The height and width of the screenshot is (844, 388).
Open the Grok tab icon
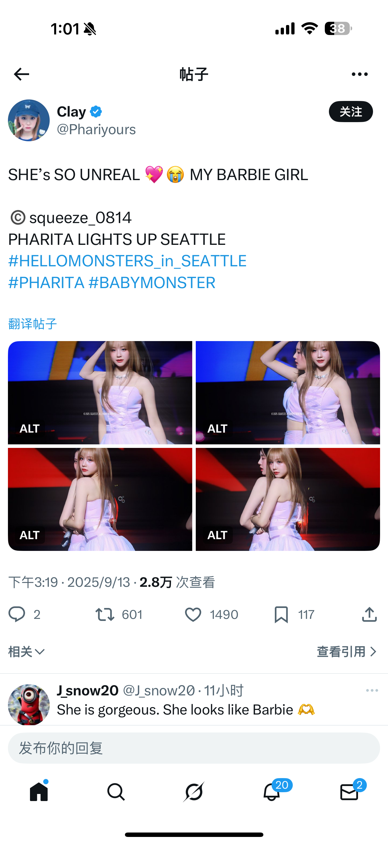pos(194,792)
